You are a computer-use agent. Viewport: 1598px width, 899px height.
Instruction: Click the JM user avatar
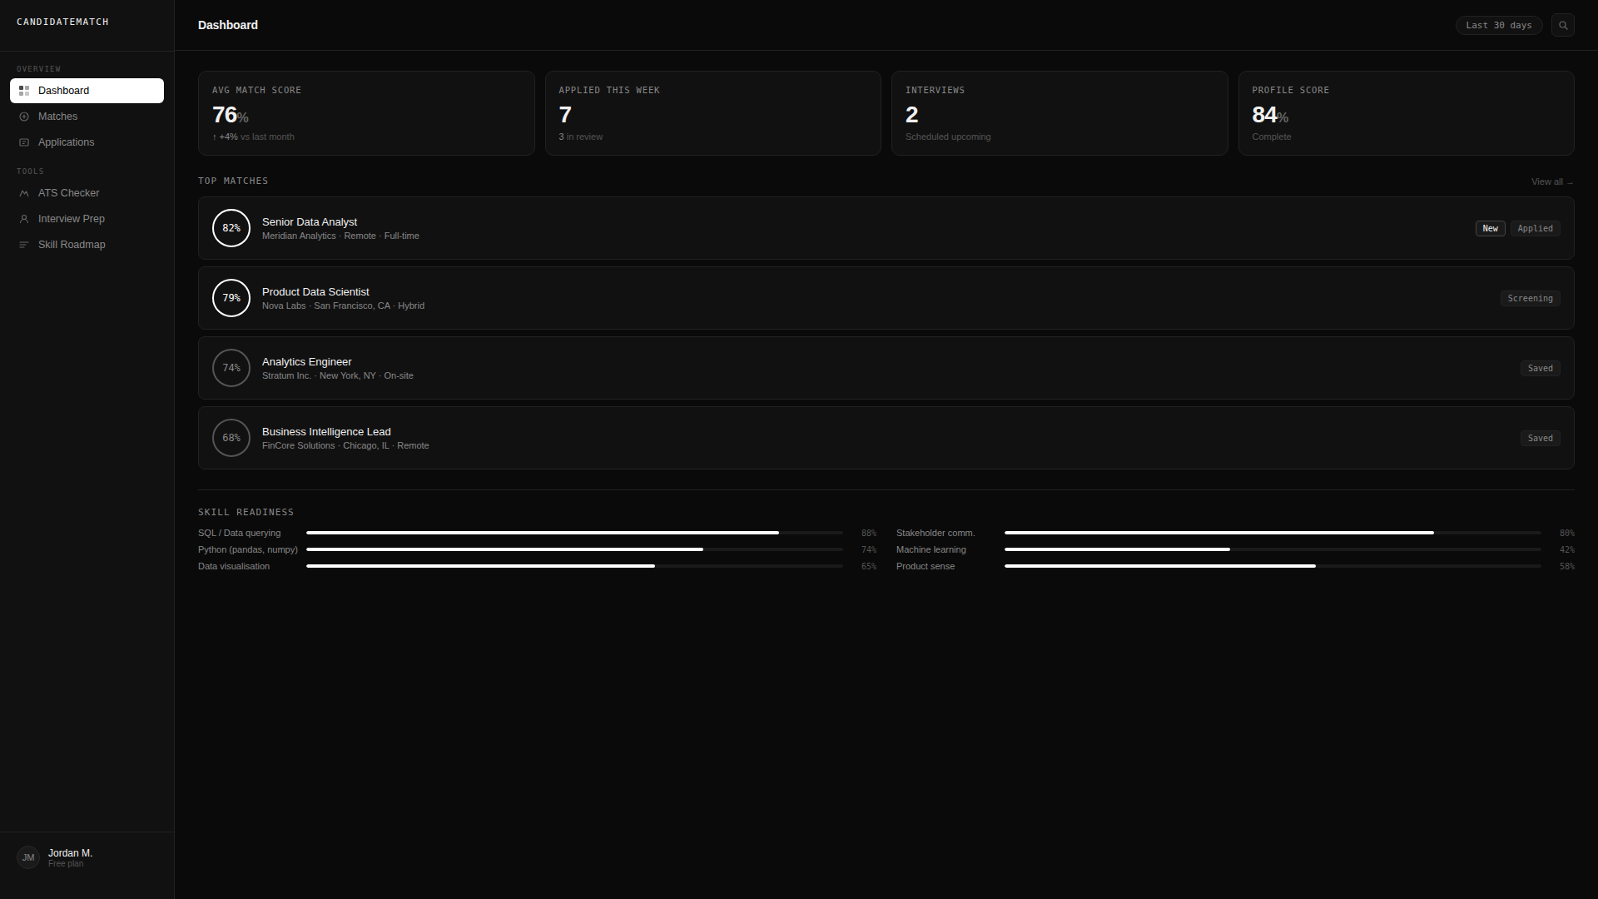pyautogui.click(x=28, y=857)
